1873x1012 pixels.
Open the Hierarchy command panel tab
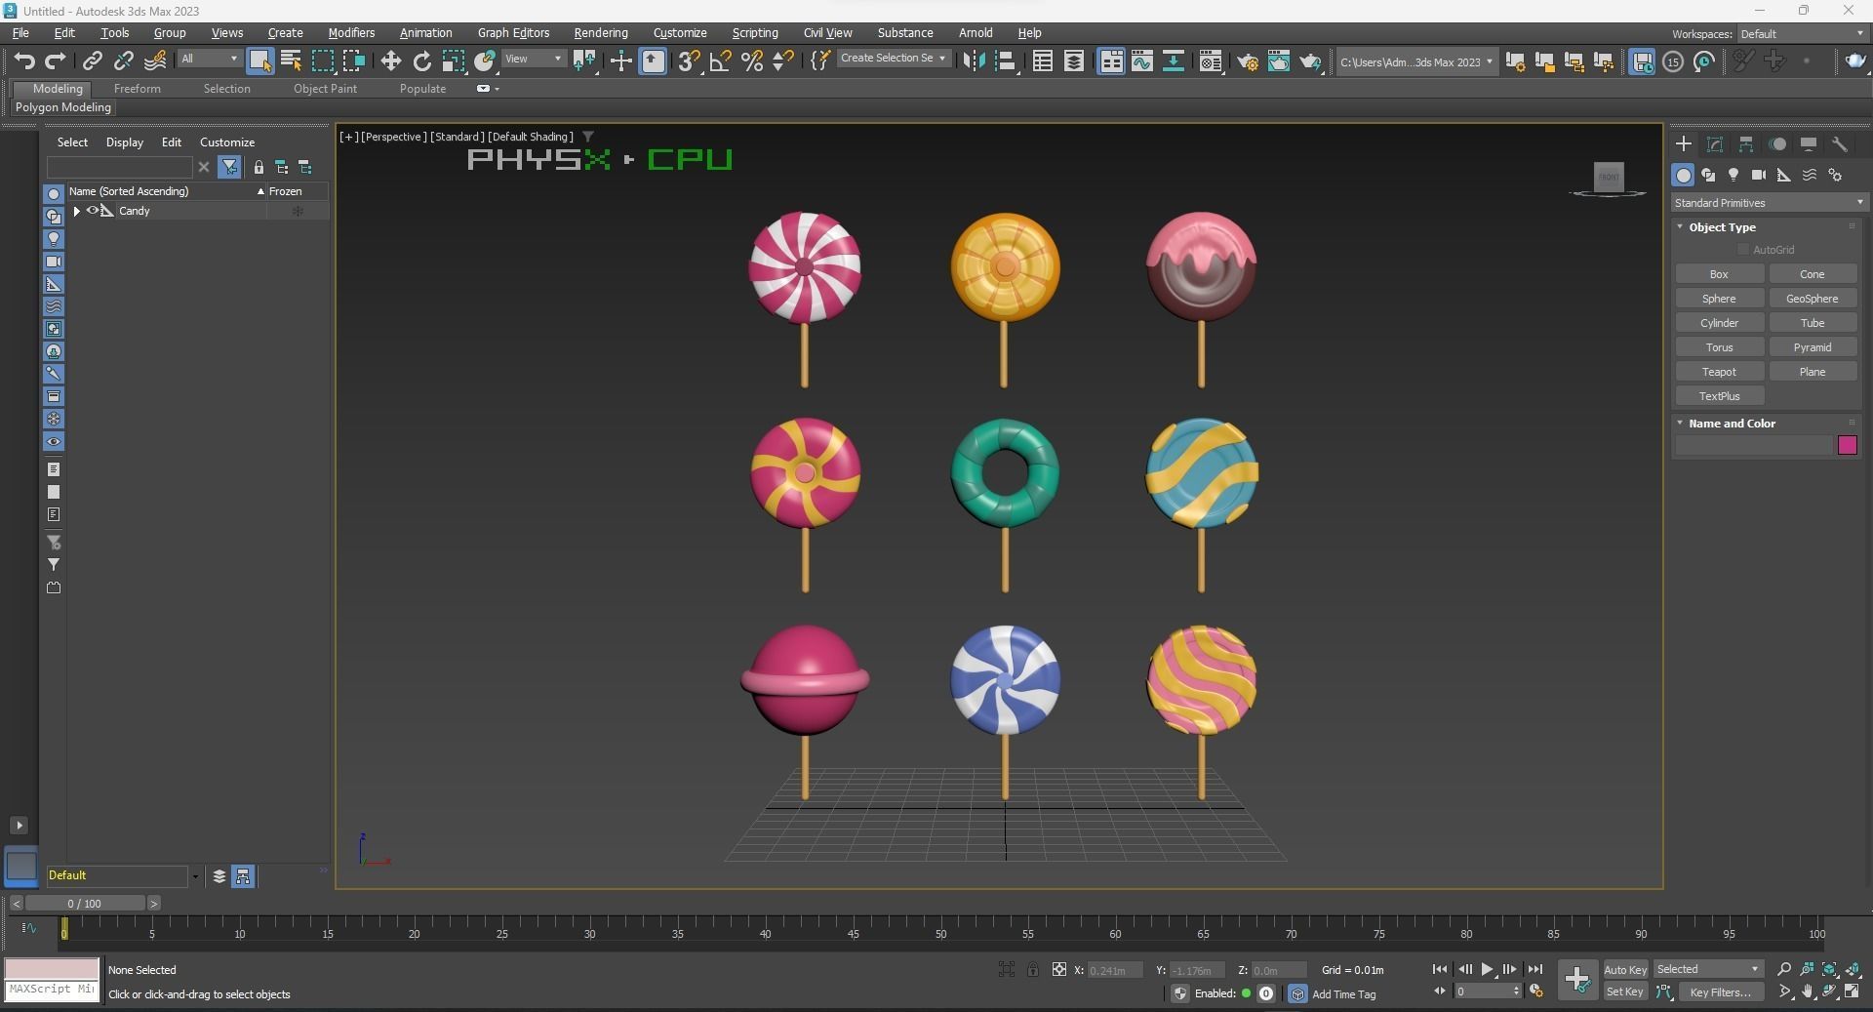pos(1746,144)
